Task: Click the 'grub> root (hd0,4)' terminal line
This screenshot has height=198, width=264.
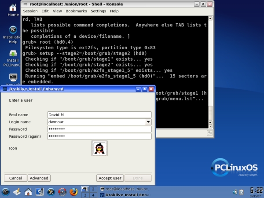Action: click(x=48, y=42)
